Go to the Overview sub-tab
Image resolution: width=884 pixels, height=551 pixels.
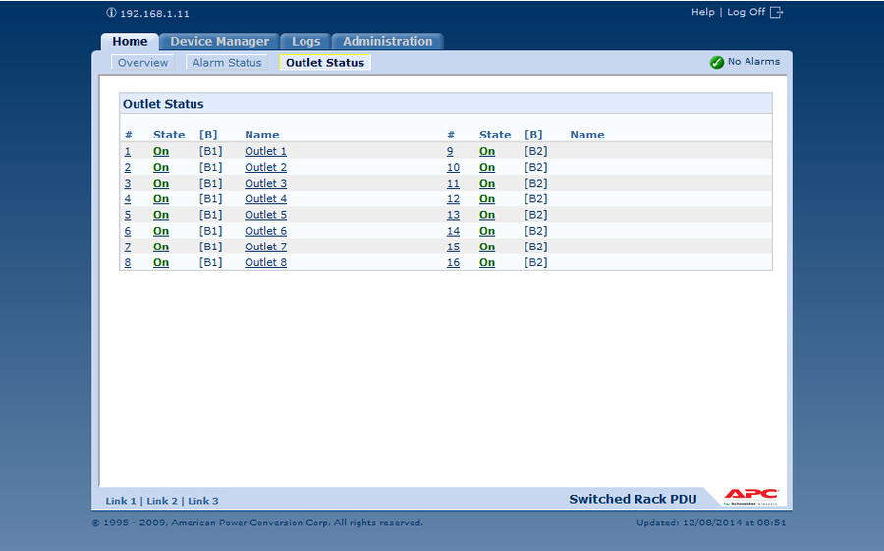click(143, 62)
